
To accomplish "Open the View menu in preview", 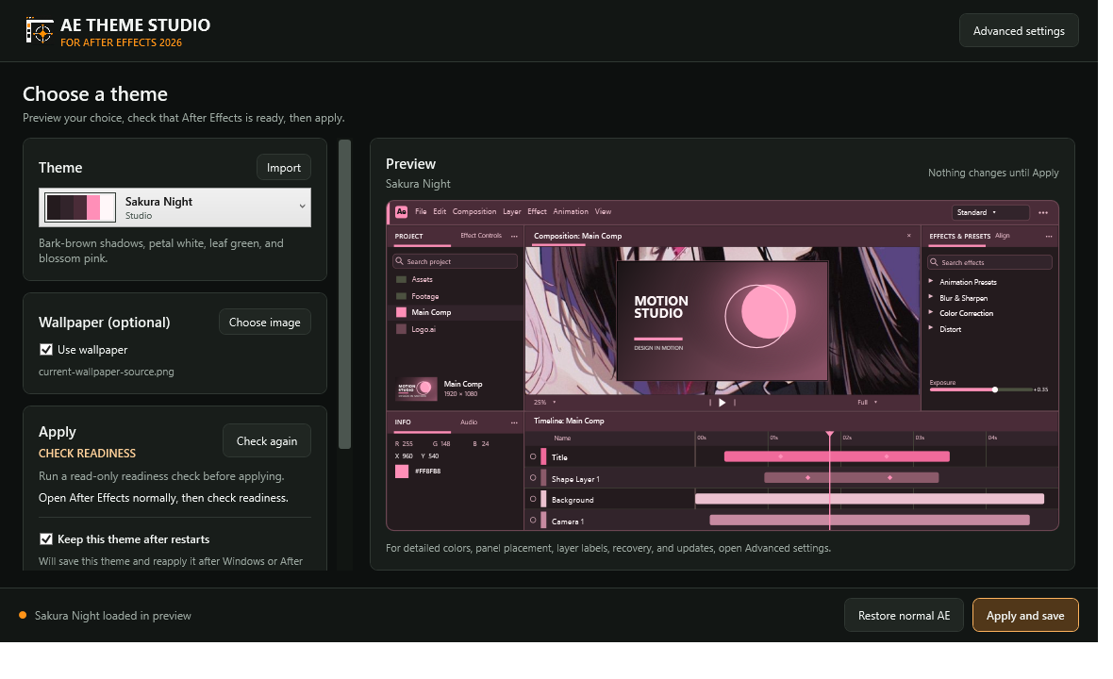I will tap(603, 211).
